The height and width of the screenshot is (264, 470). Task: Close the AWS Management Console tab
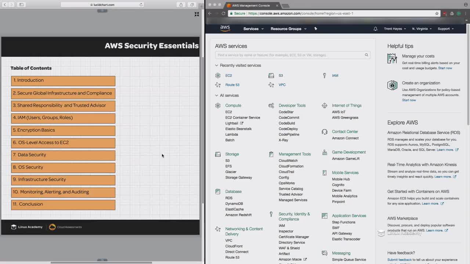pos(277,5)
